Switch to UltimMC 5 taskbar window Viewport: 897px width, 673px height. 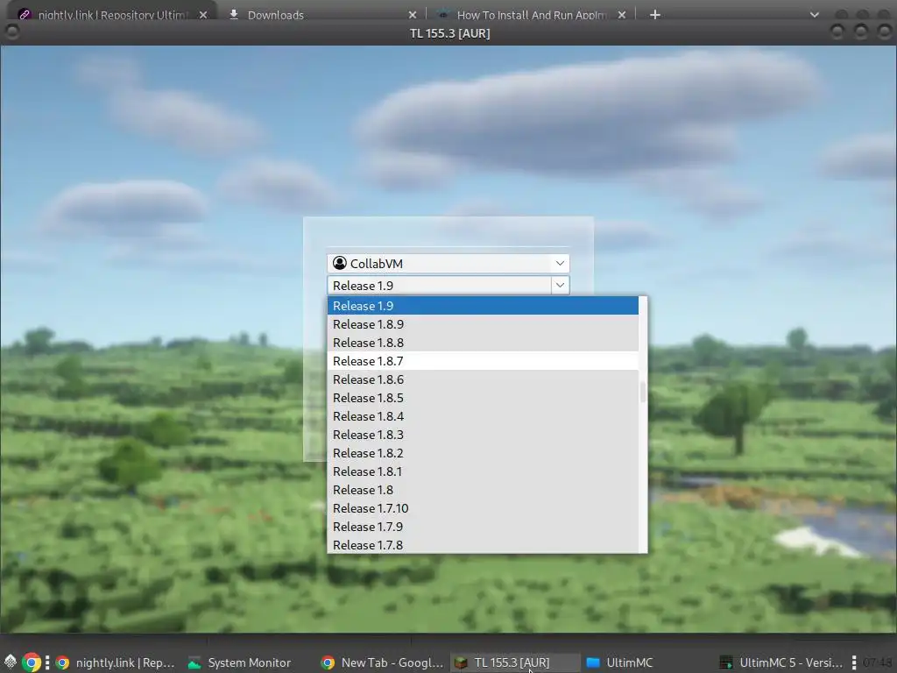pos(780,662)
